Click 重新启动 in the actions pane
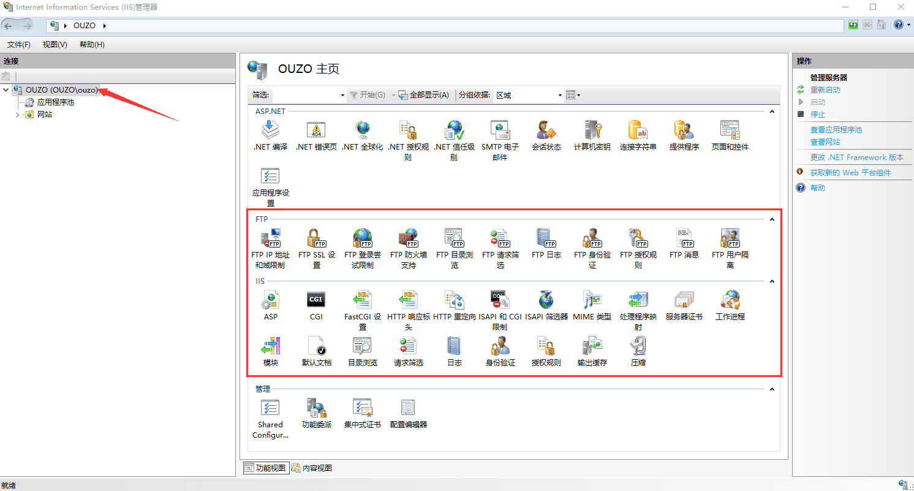Viewport: 914px width, 491px height. [825, 90]
